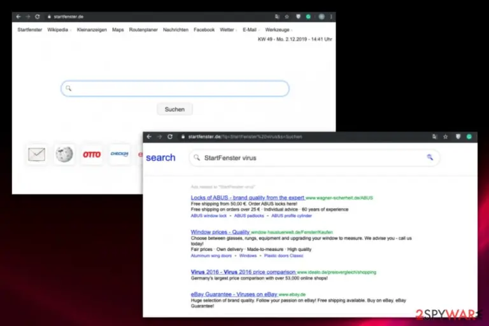Focus the empty startfenster search field

pos(175,88)
